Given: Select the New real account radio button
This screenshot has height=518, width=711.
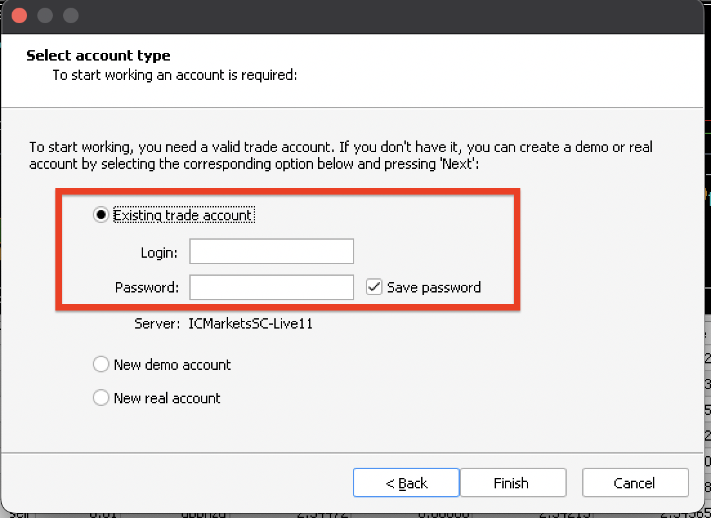Looking at the screenshot, I should click(x=101, y=398).
